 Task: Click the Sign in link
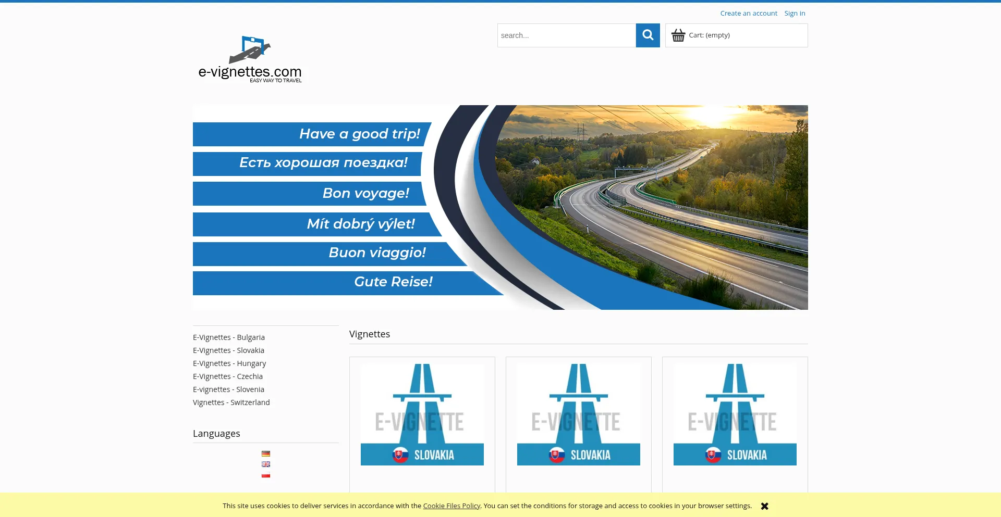(795, 14)
